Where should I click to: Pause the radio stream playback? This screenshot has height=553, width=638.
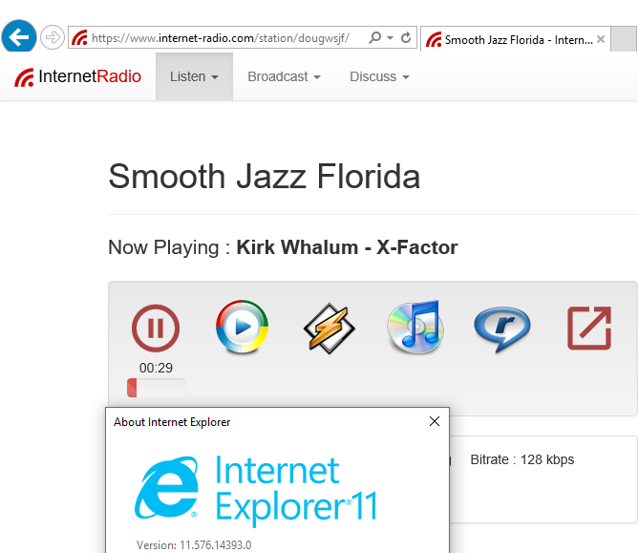155,328
